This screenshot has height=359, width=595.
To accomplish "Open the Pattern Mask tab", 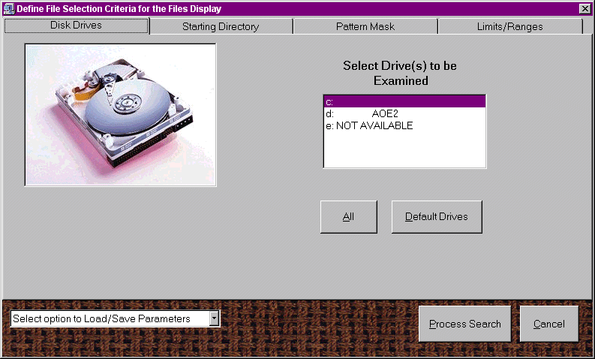I will (x=365, y=26).
